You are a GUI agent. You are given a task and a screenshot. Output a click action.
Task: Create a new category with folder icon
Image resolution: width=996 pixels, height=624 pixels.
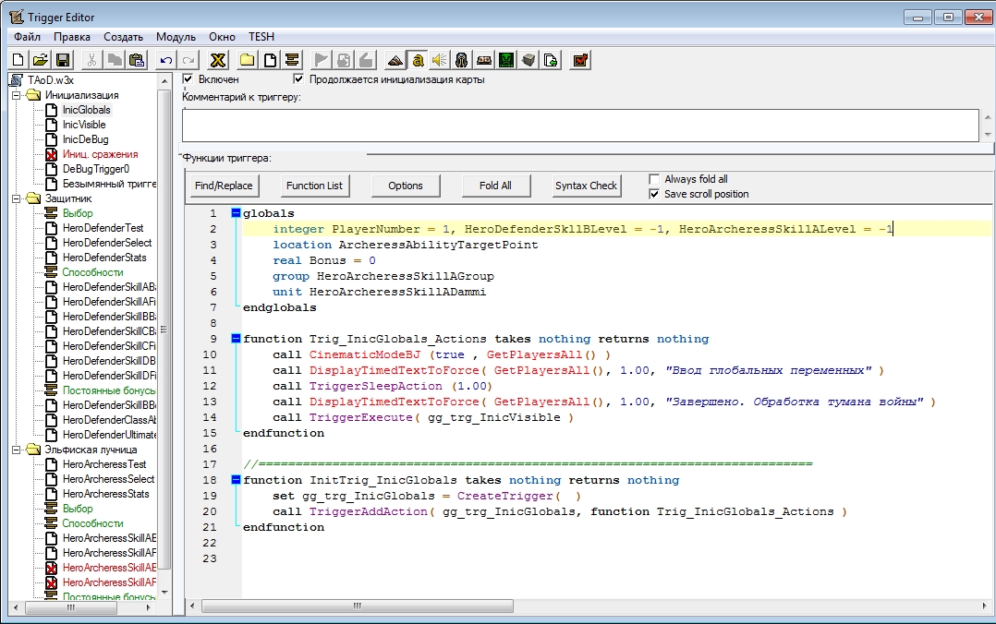(x=248, y=60)
